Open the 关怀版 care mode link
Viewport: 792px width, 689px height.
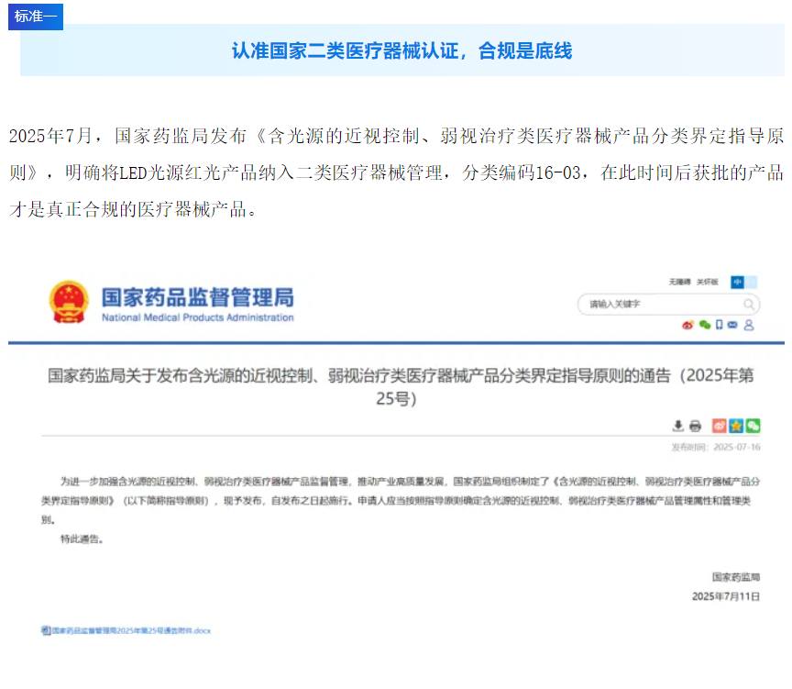coord(708,282)
